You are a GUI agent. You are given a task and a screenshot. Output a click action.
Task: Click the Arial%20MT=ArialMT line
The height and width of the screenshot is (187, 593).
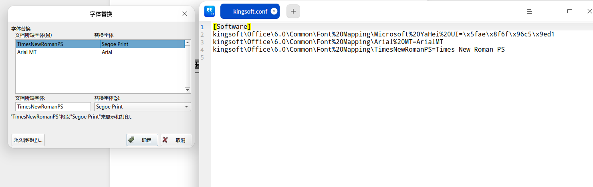[328, 42]
